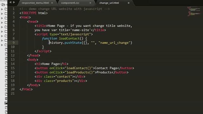The width and height of the screenshot is (203, 114).
Task: Go to next tab with right arrow
Action: pyautogui.click(x=14, y=2)
